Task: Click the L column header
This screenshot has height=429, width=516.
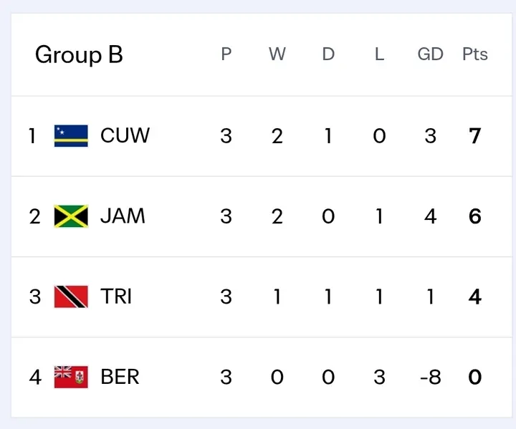Action: coord(379,54)
